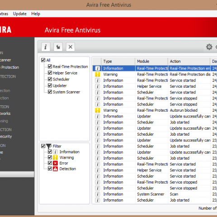Disable the Error filter checkbox

coord(50,163)
